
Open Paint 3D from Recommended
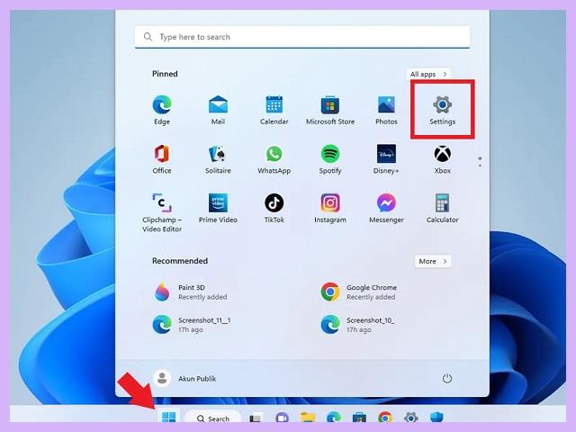191,292
